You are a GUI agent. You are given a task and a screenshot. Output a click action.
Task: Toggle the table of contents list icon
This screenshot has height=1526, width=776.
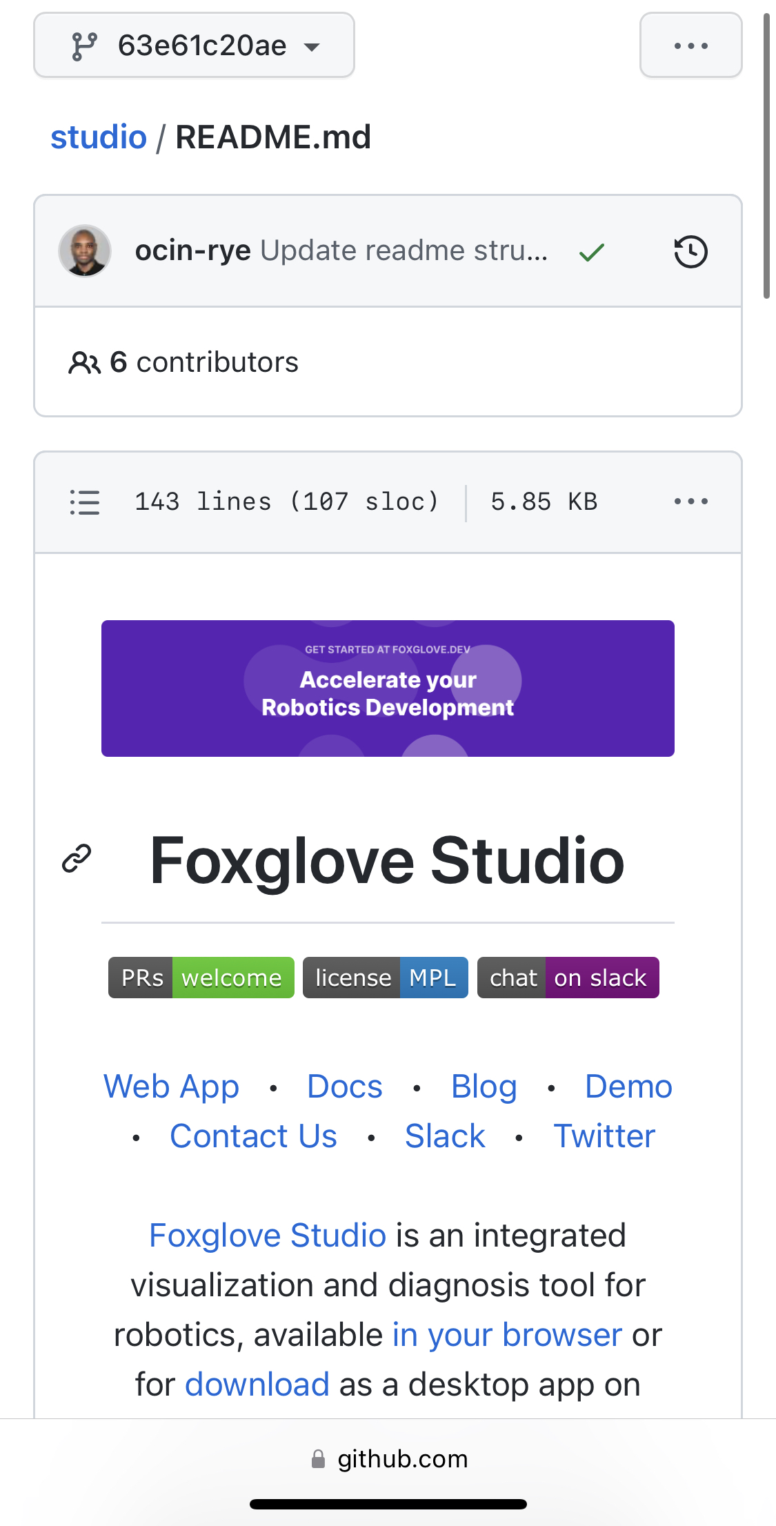(84, 502)
